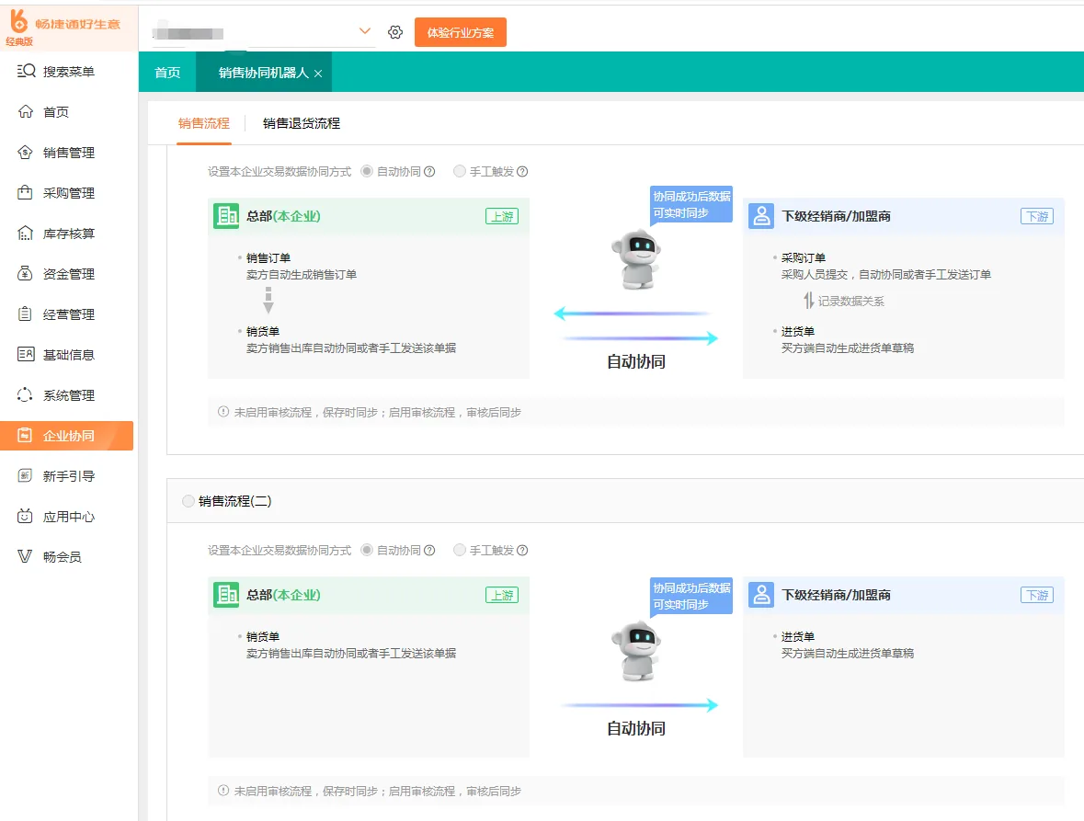This screenshot has width=1084, height=821.
Task: Click help icon beside 手工触发 under 销售流程(二)
Action: pos(522,550)
